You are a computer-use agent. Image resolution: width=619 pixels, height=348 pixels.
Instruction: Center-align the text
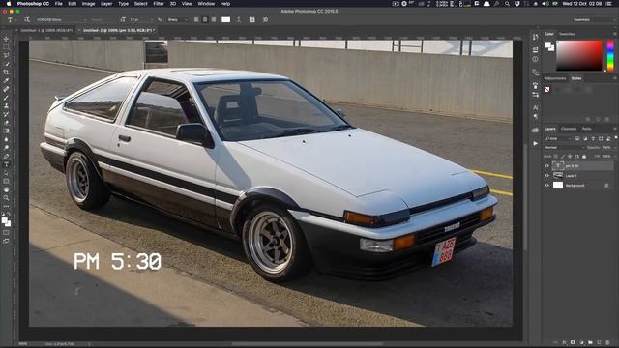(x=205, y=19)
